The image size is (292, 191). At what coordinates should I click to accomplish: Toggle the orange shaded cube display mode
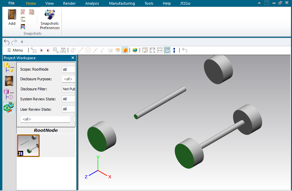click(125, 50)
